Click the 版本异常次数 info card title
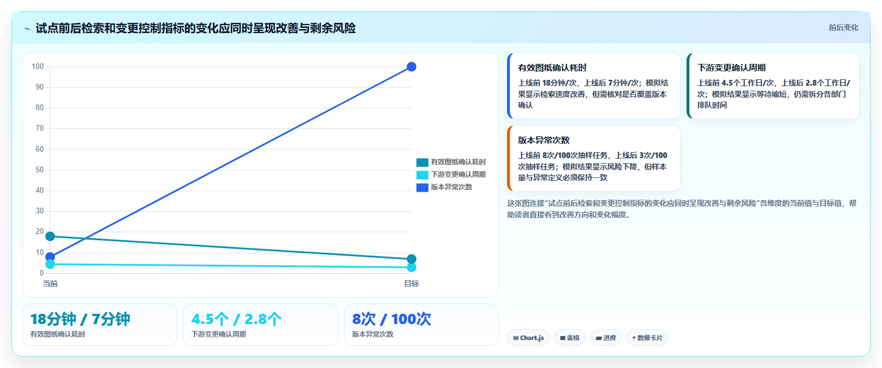Viewport: 882px width, 368px height. click(x=544, y=140)
